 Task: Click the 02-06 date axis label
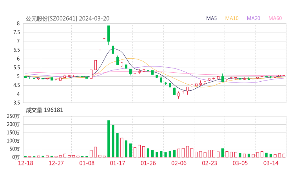click(x=179, y=163)
